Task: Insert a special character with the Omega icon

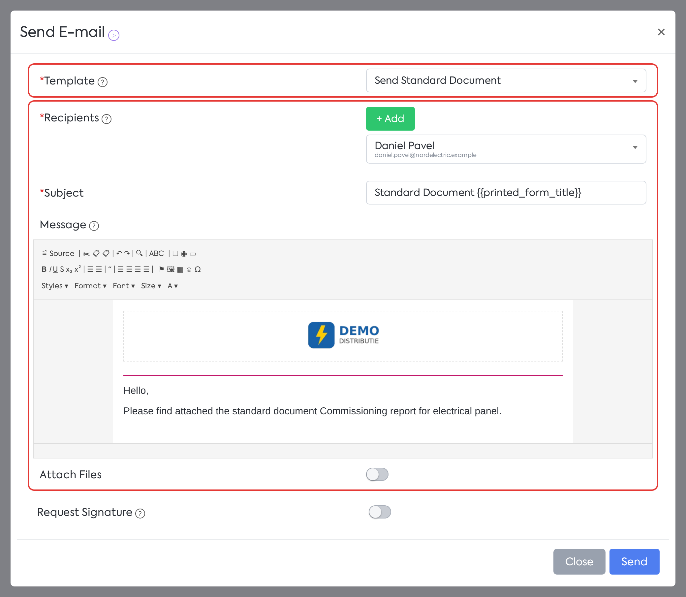Action: [x=198, y=269]
